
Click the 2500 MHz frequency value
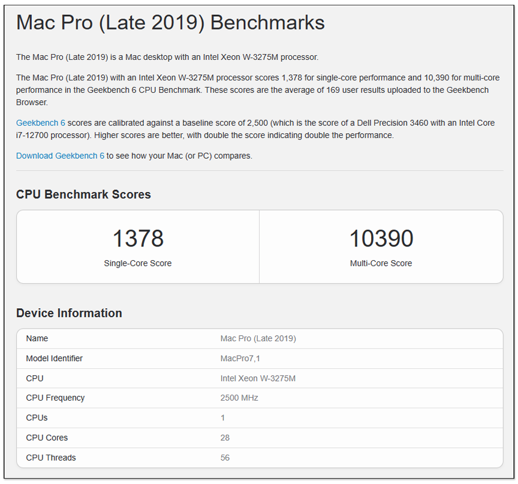240,398
